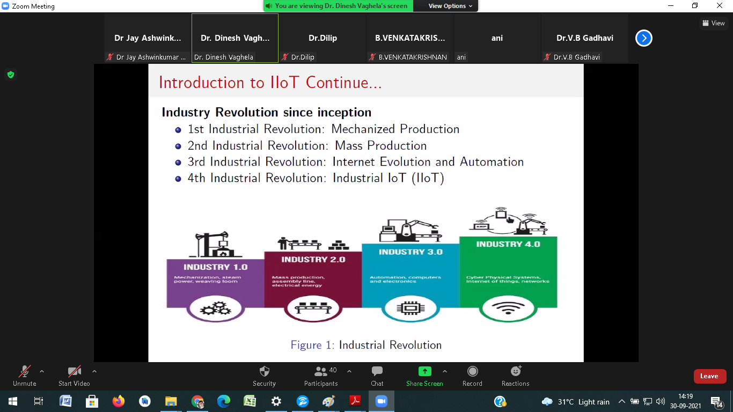Open Excel from the taskbar
The width and height of the screenshot is (733, 412).
click(250, 401)
